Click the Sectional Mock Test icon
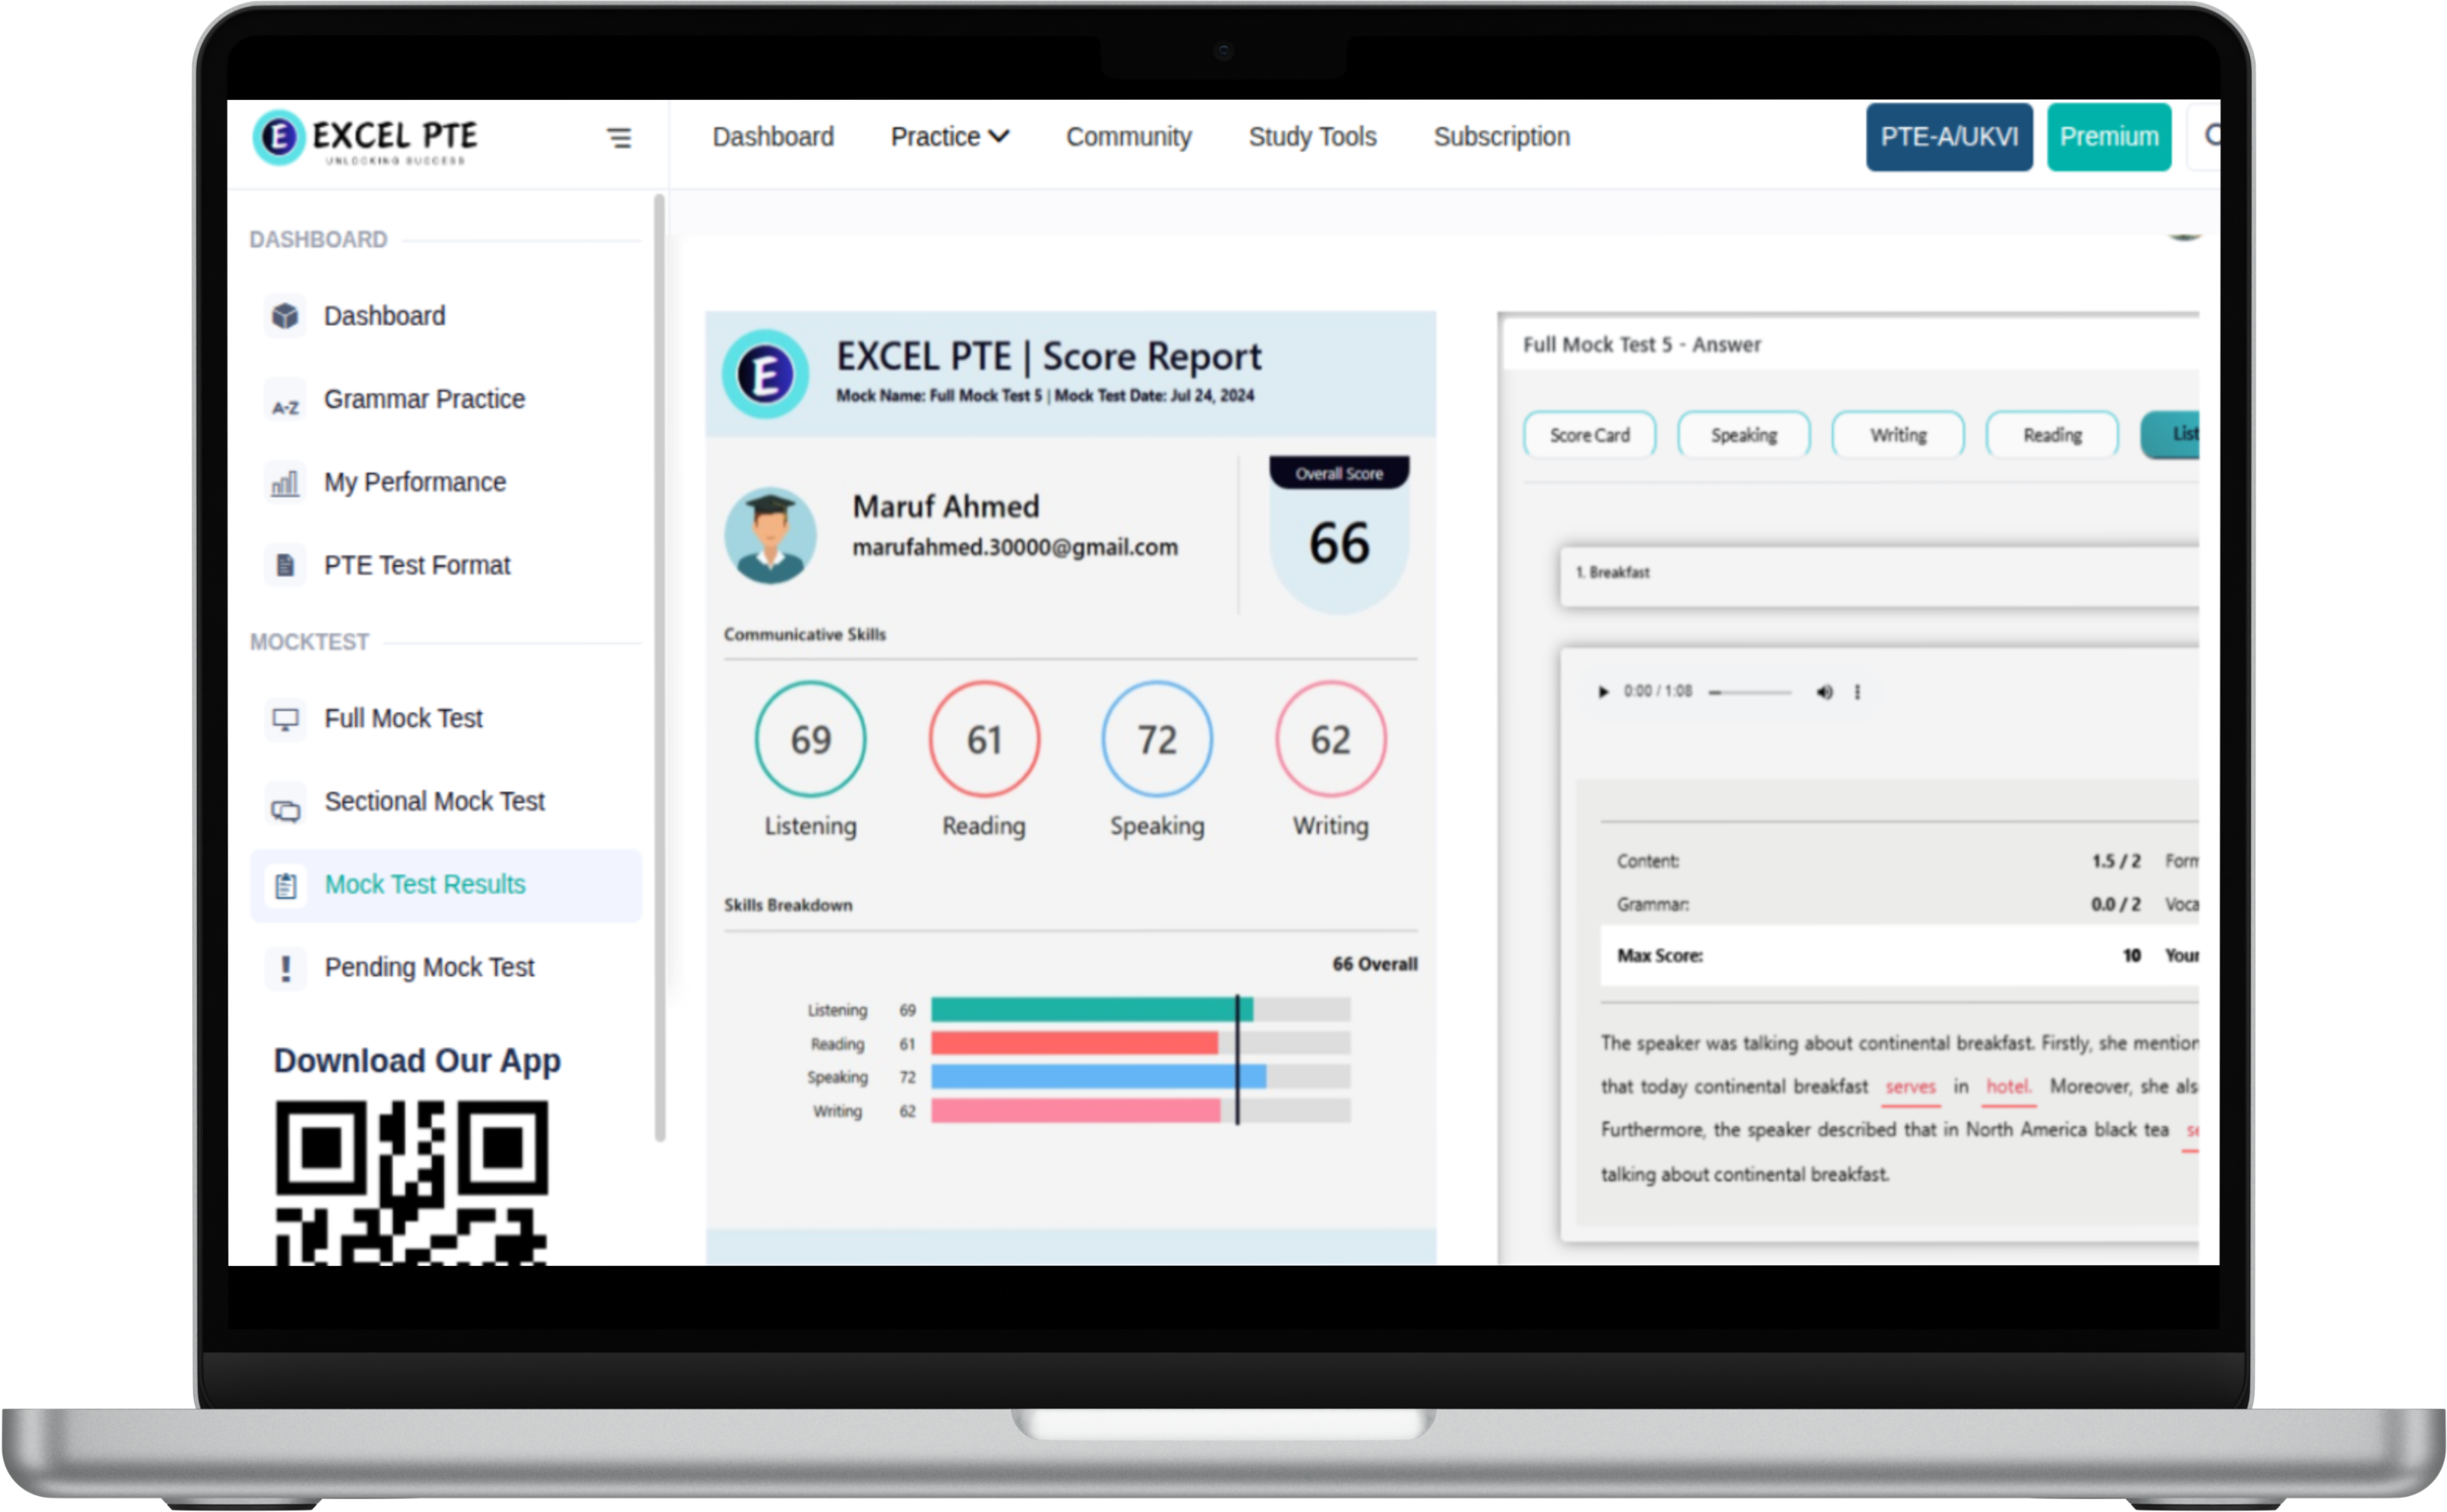2447x1512 pixels. 285,802
